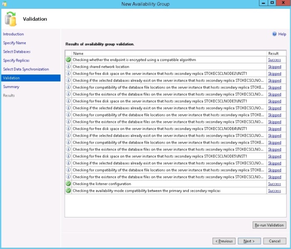This screenshot has width=291, height=249.
Task: Open the Specify Replicas step
Action: click(16, 60)
